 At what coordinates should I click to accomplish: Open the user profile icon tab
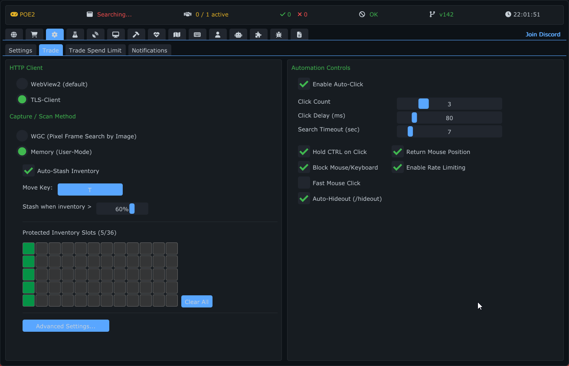(218, 35)
